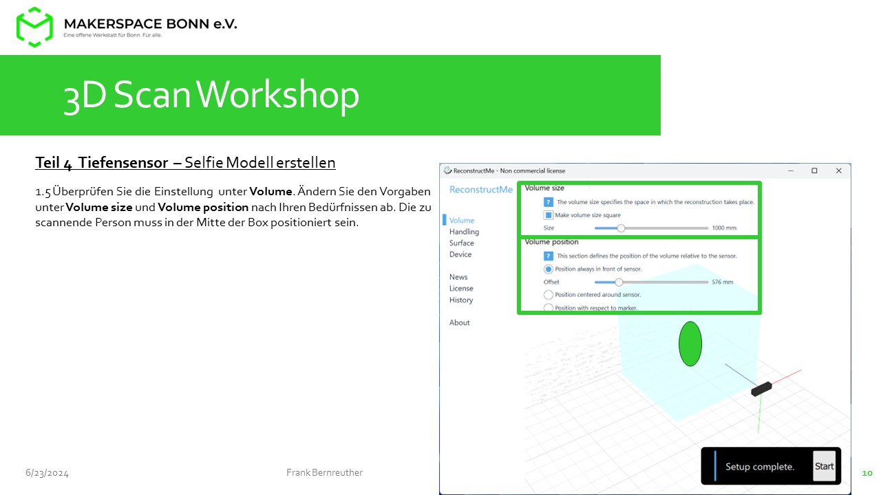Screen dimensions: 881x495
Task: Click the 3D Scan Workshop slide title
Action: [211, 95]
